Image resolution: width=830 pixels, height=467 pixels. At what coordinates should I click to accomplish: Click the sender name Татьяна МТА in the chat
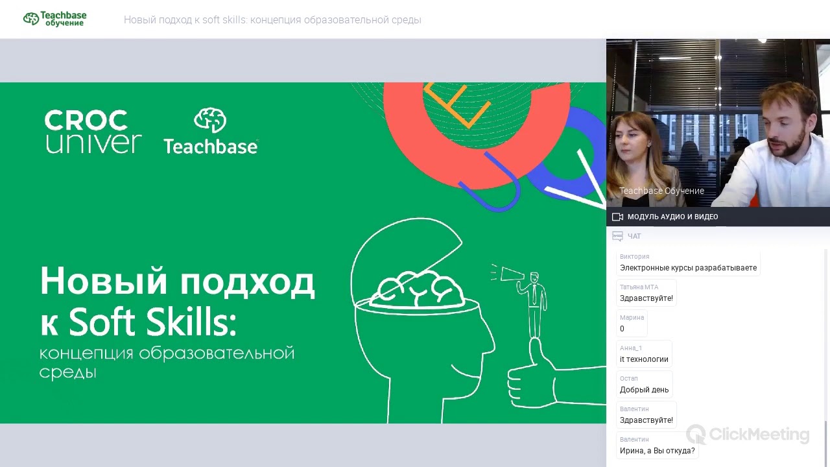[639, 287]
